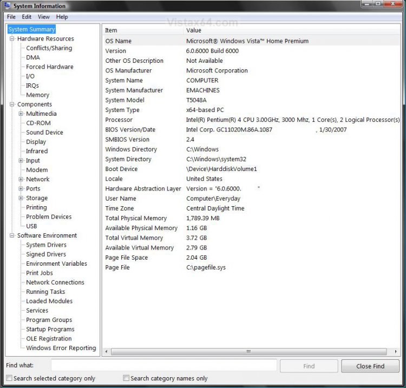The image size is (406, 388).
Task: Open the Help menu
Action: point(62,17)
